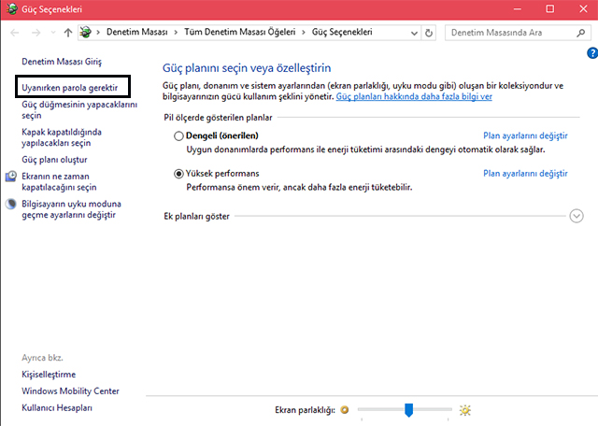Click the monitor clock icon beside Ekranın ne zaman
The height and width of the screenshot is (426, 598).
point(11,177)
